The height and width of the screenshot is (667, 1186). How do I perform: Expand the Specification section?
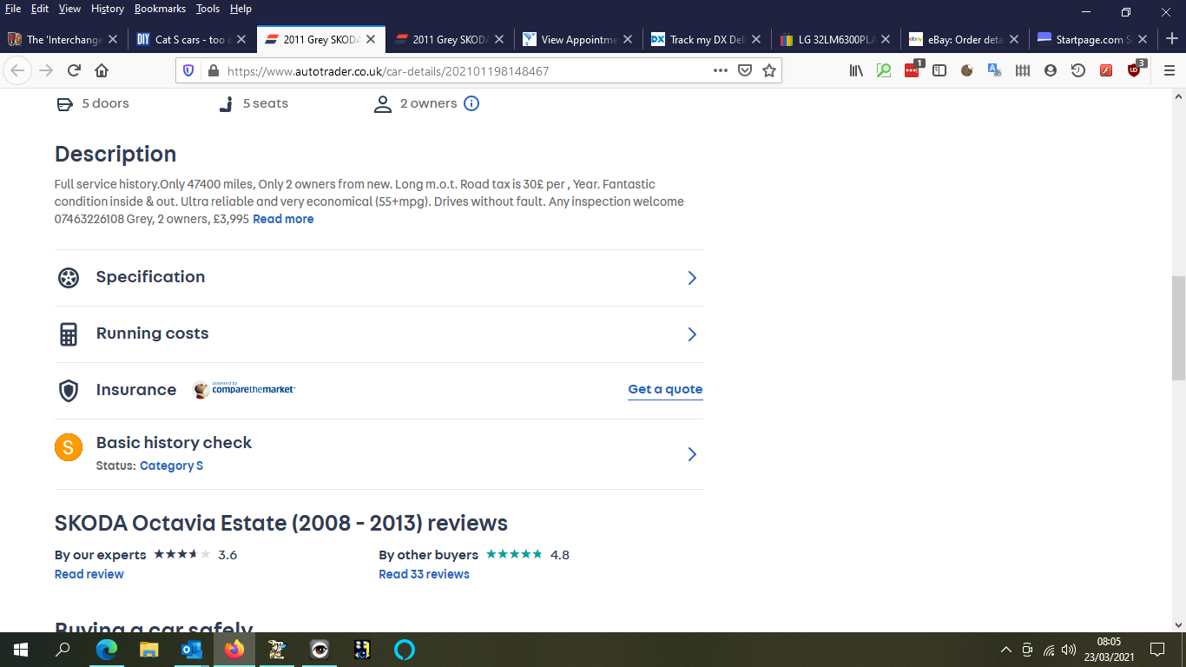378,278
